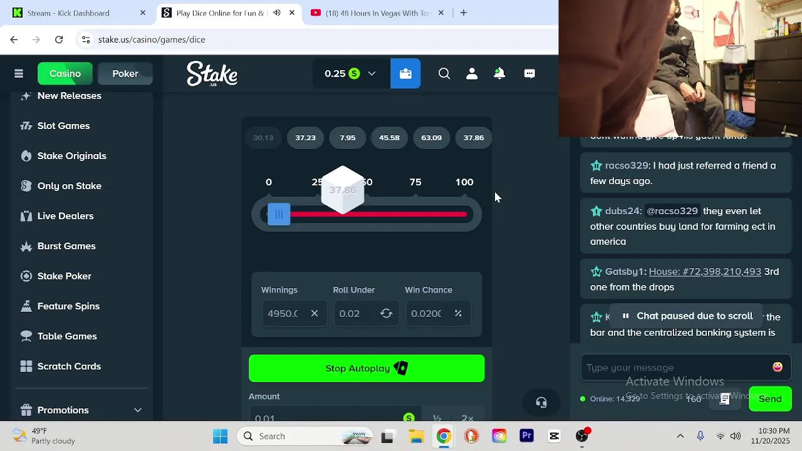802x451 pixels.
Task: Expand the Promotions menu
Action: coord(138,410)
